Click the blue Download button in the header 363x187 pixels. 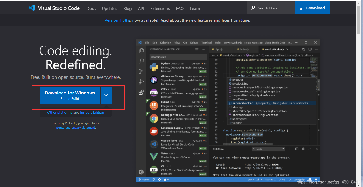click(x=312, y=8)
